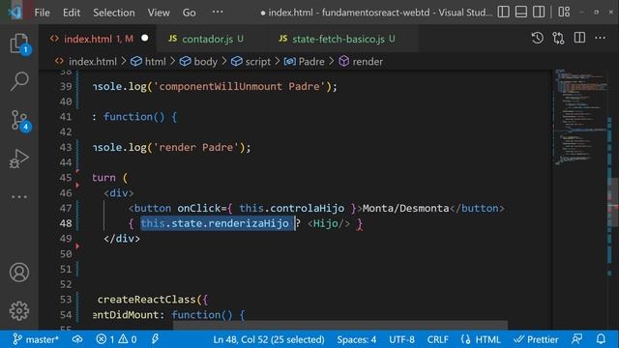Click the Synchronize Changes cloud icon
The height and width of the screenshot is (348, 619).
click(x=77, y=339)
